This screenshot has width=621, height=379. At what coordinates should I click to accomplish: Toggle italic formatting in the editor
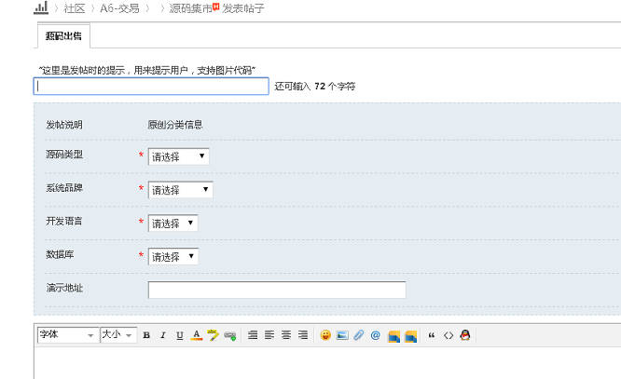pyautogui.click(x=163, y=335)
